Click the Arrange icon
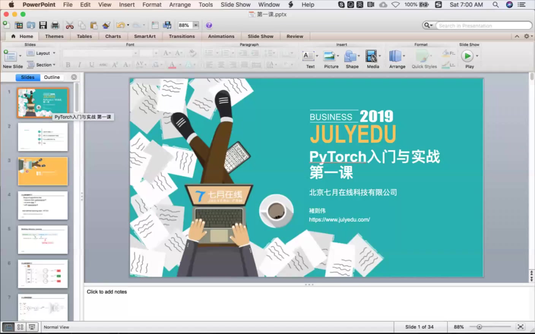 [395, 56]
